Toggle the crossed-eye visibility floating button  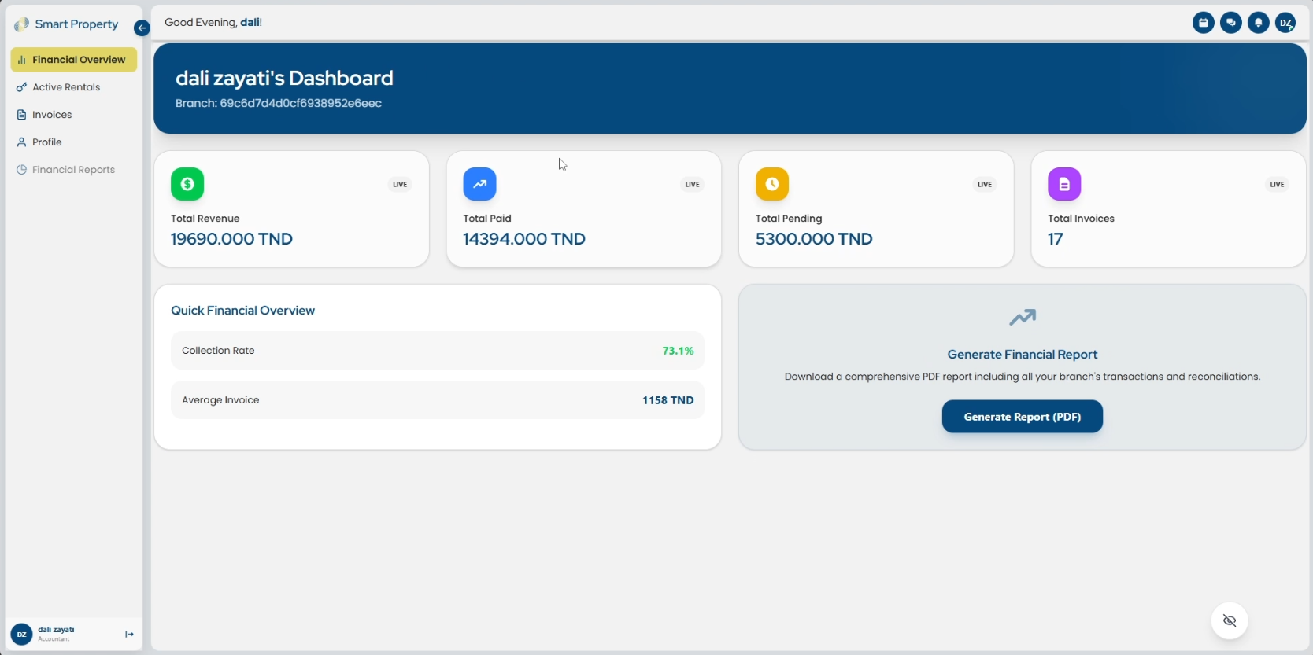pos(1230,621)
